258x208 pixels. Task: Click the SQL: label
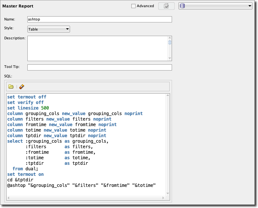(8, 76)
